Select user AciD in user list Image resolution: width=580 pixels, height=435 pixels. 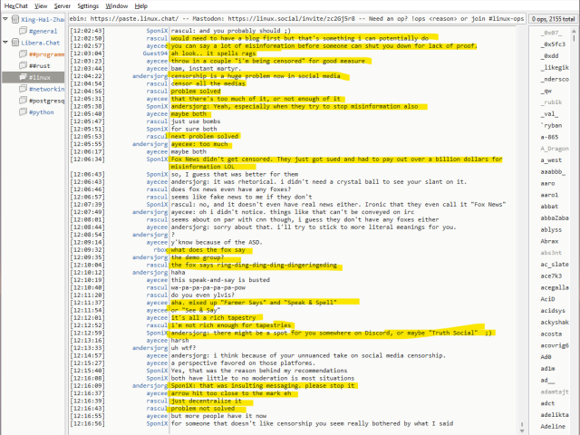[547, 299]
